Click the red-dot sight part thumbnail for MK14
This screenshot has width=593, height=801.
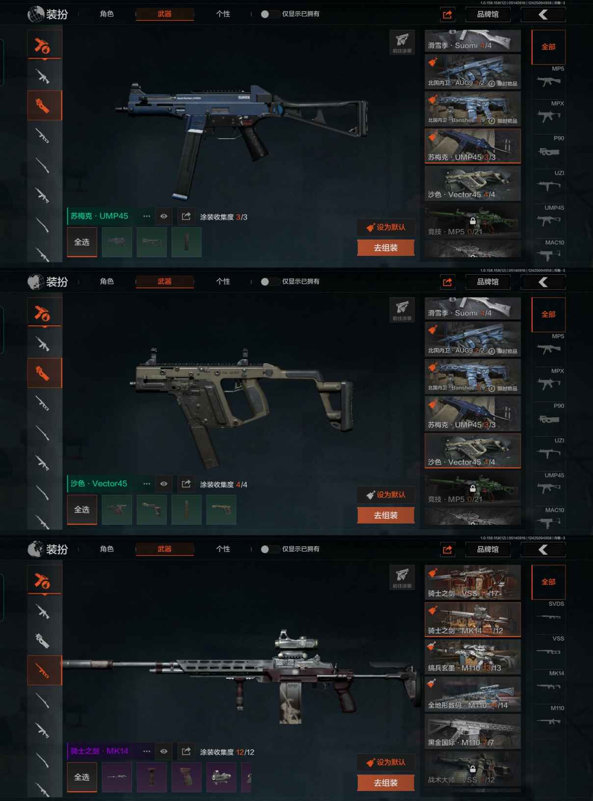(x=221, y=777)
